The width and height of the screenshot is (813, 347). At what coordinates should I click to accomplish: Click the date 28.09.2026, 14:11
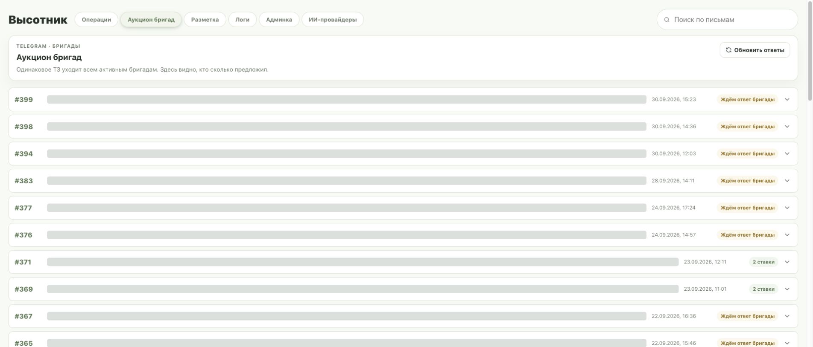(x=673, y=181)
